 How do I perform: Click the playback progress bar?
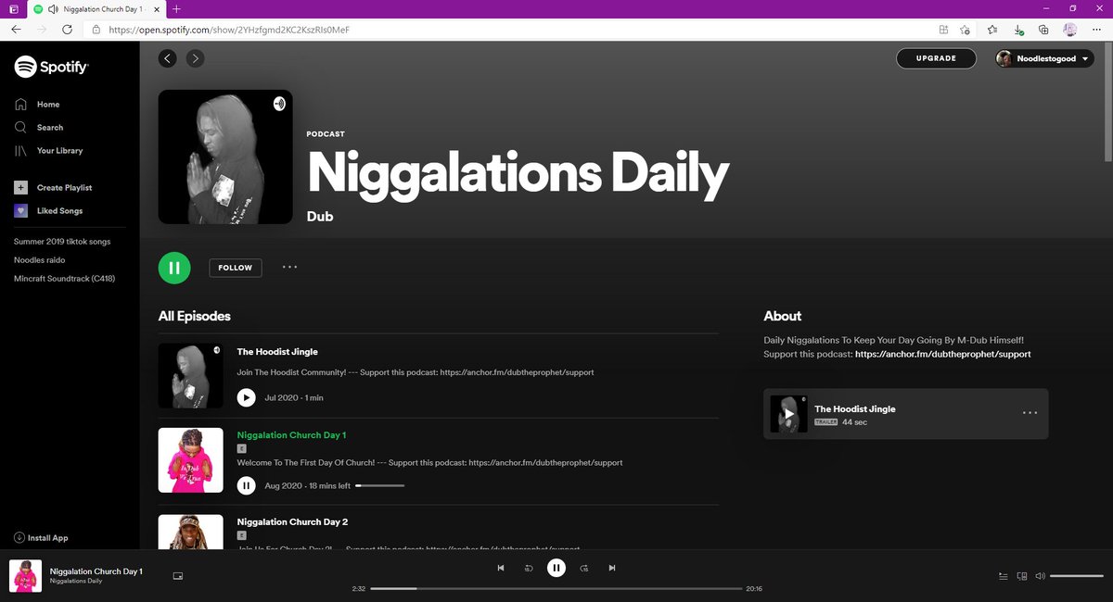(x=556, y=588)
